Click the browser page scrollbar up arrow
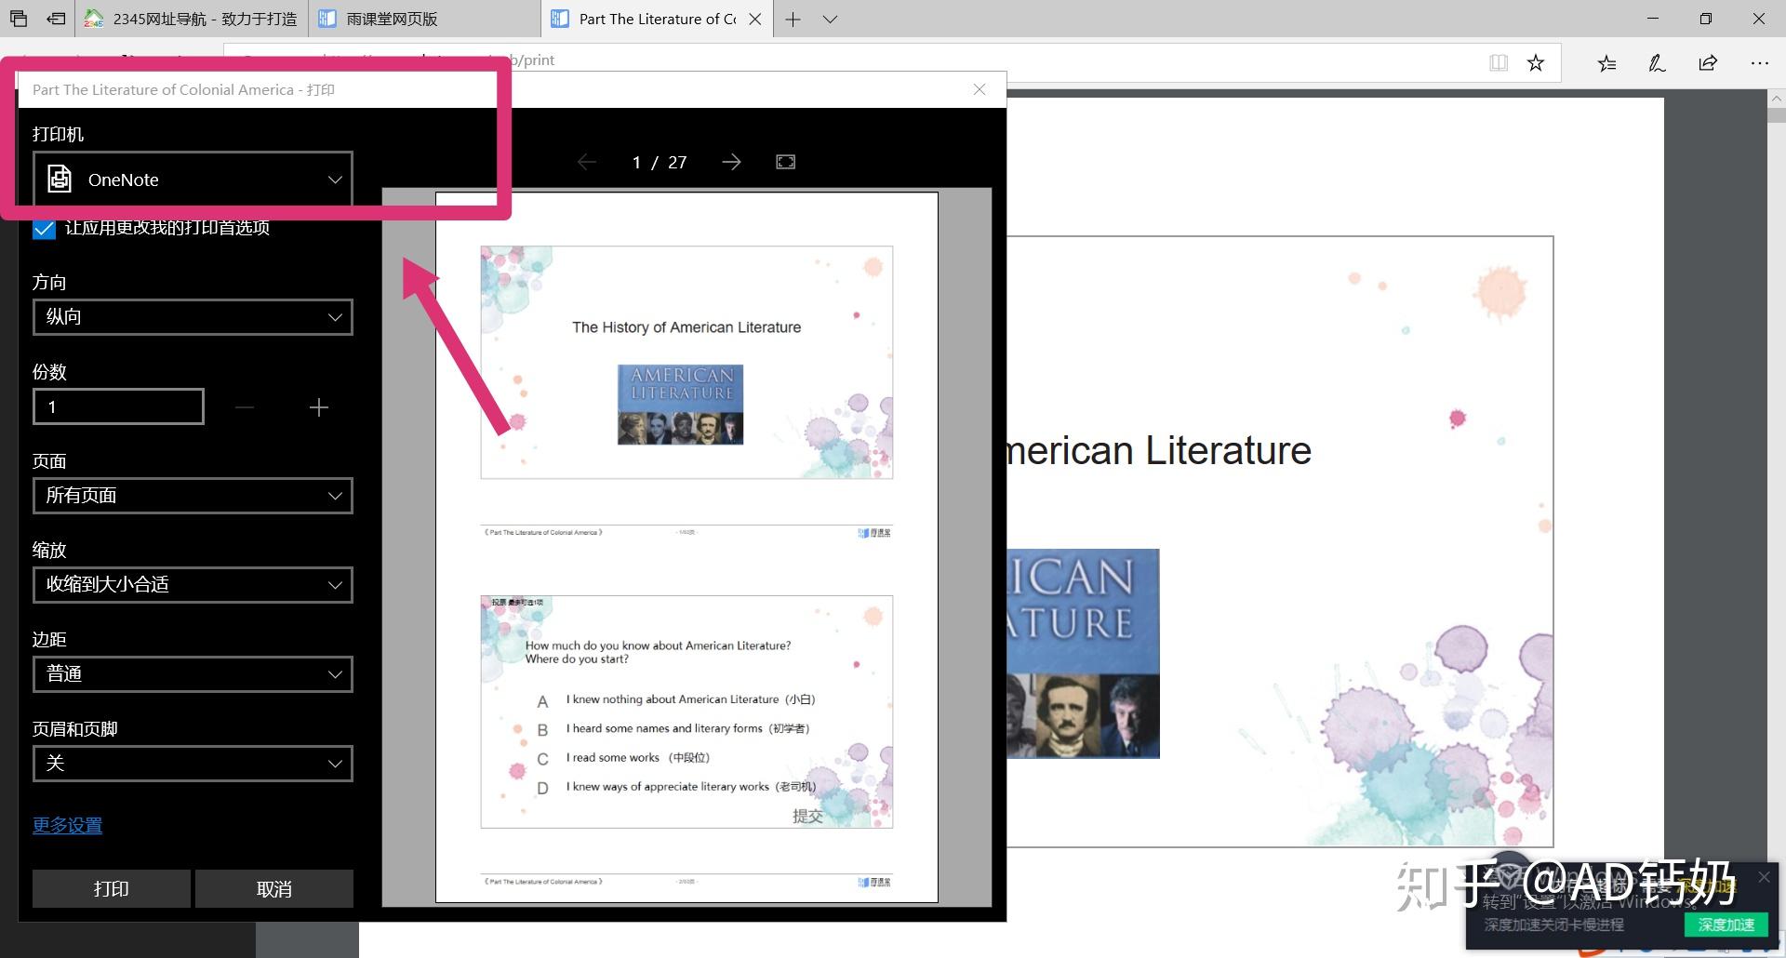1786x958 pixels. pyautogui.click(x=1776, y=99)
